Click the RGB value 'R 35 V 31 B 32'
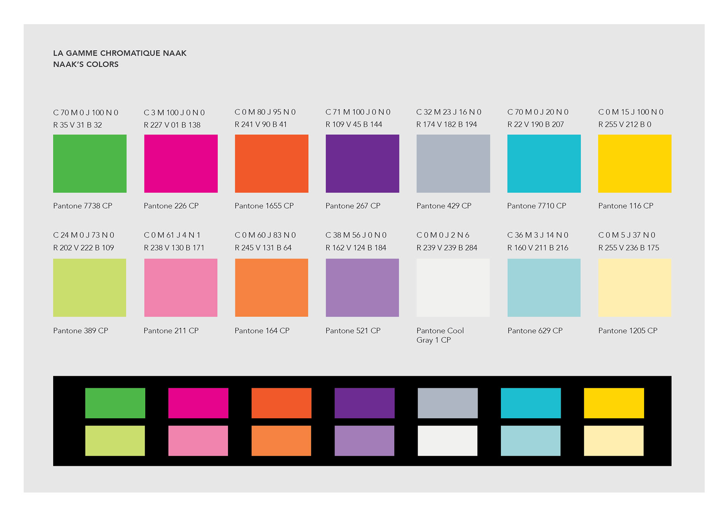The height and width of the screenshot is (513, 725). click(x=77, y=125)
